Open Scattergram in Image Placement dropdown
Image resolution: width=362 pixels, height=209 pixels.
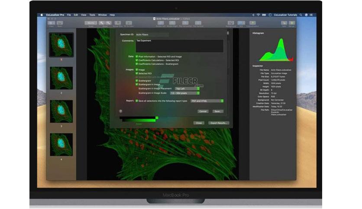187,89
